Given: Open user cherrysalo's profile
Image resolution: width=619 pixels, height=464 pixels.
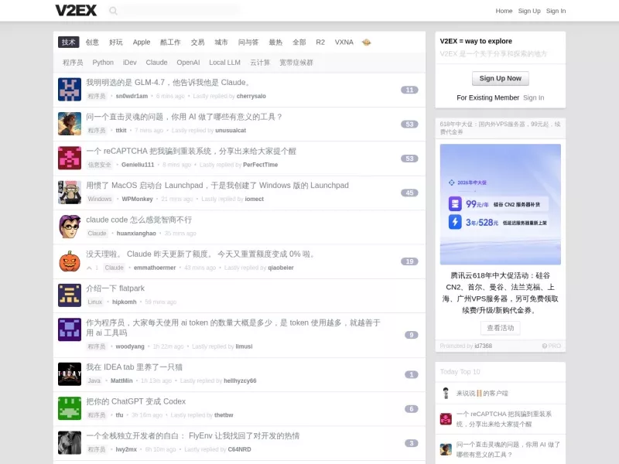Looking at the screenshot, I should click(251, 96).
